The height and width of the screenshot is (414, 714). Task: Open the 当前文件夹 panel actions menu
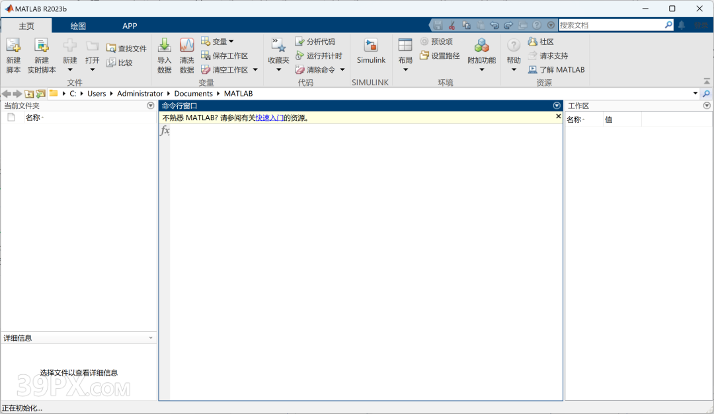click(151, 106)
